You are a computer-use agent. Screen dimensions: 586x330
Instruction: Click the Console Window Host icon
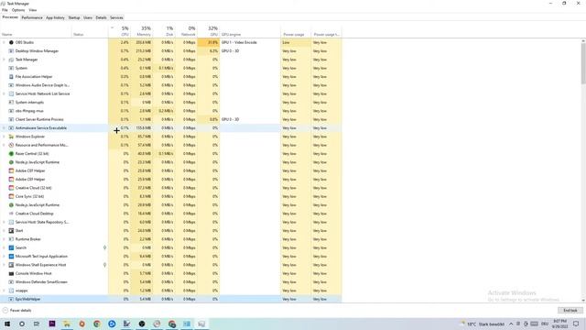point(11,273)
